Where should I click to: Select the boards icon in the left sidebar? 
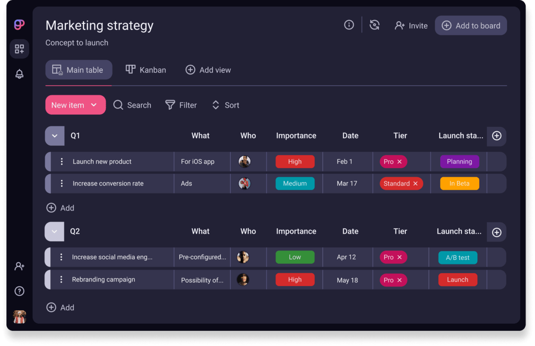(x=19, y=49)
